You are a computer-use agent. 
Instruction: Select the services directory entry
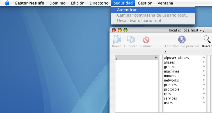[171, 98]
